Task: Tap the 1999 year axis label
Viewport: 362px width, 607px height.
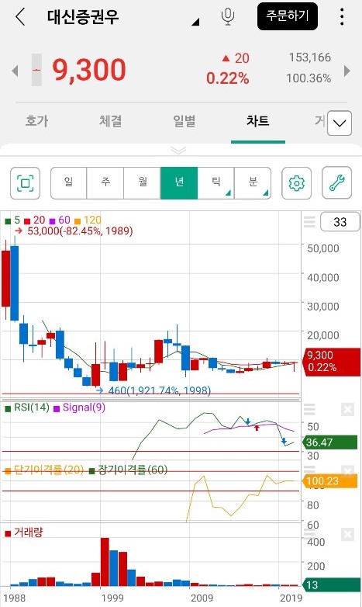Action: click(x=112, y=598)
